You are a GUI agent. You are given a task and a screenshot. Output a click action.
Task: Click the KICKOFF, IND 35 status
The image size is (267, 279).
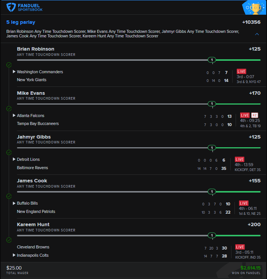(248, 257)
